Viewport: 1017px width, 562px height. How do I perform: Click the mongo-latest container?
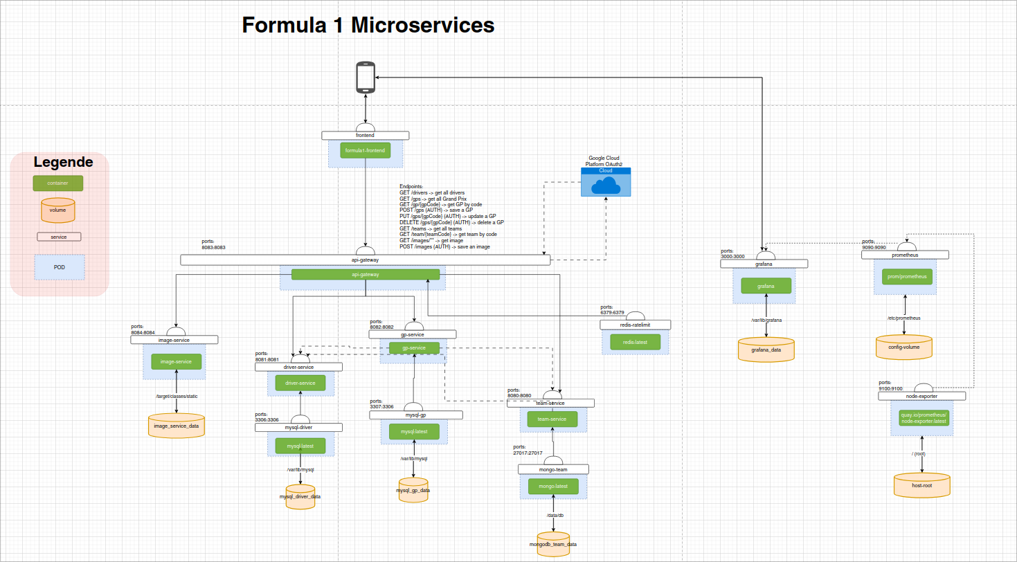coord(552,487)
